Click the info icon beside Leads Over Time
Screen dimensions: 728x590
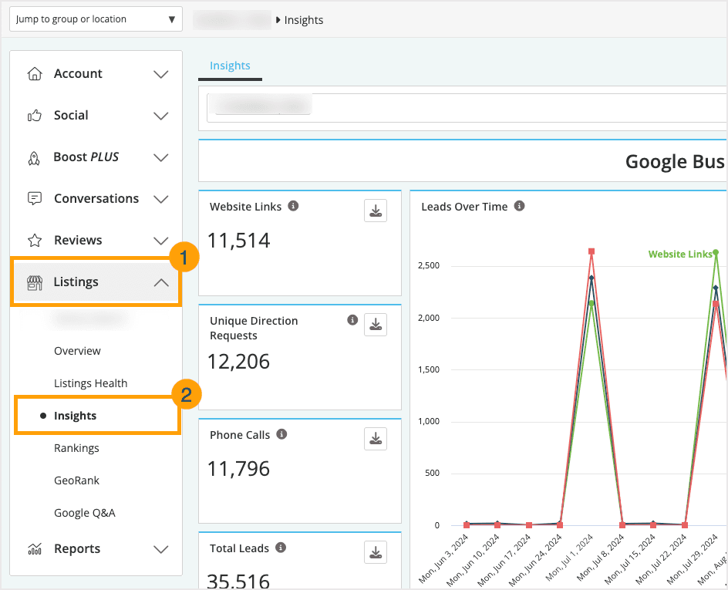tap(518, 206)
